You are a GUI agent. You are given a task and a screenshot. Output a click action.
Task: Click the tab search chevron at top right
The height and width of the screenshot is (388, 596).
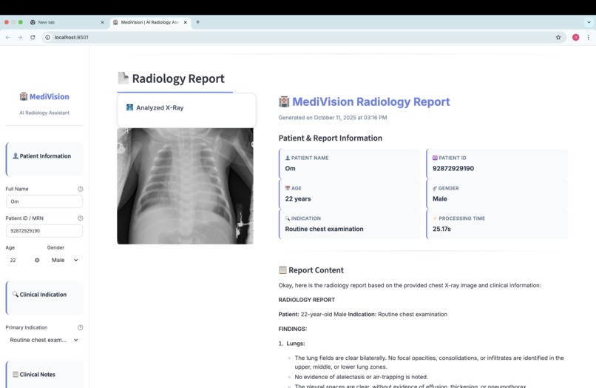coord(589,22)
